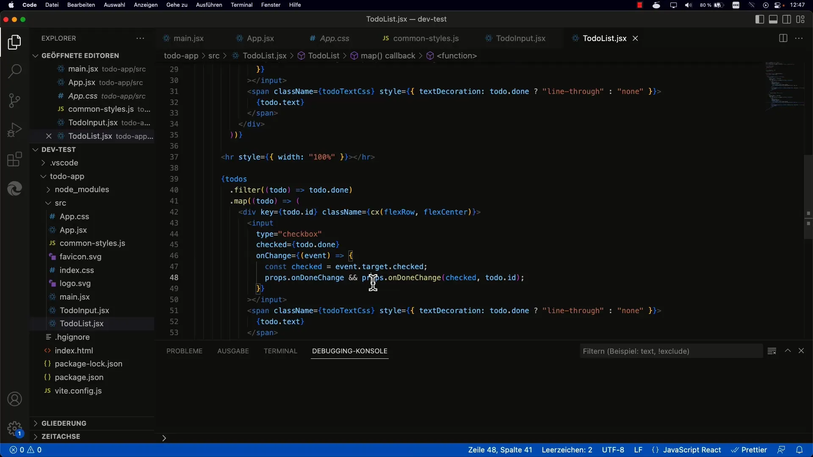The height and width of the screenshot is (457, 813).
Task: Open the Bearbeiten menu
Action: (81, 5)
